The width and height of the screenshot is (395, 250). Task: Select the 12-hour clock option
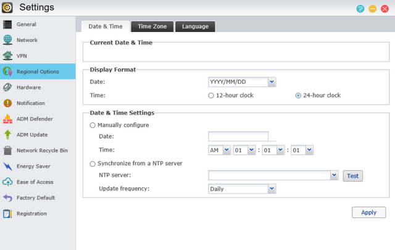click(212, 95)
